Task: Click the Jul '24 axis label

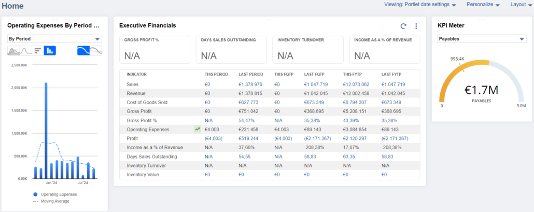Action: pyautogui.click(x=83, y=183)
